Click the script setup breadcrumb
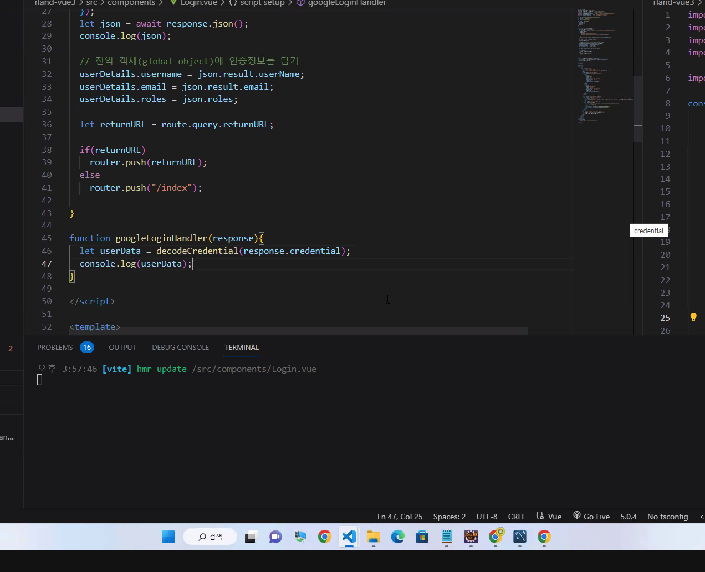The width and height of the screenshot is (705, 572). tap(262, 3)
